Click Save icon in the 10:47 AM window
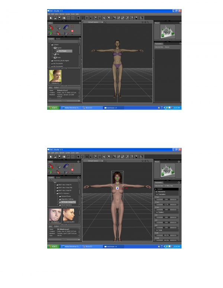The image size is (223, 288). point(59,18)
